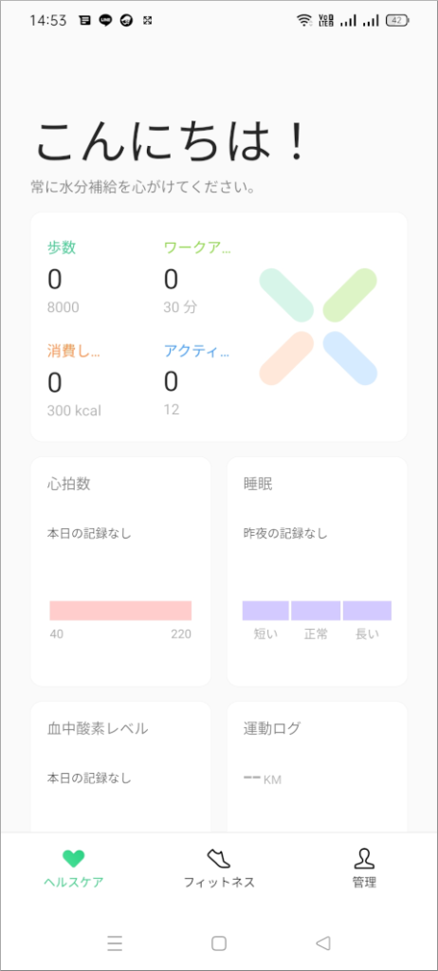Image resolution: width=438 pixels, height=971 pixels.
Task: Tap the pink heart rate range bar
Action: pyautogui.click(x=120, y=611)
